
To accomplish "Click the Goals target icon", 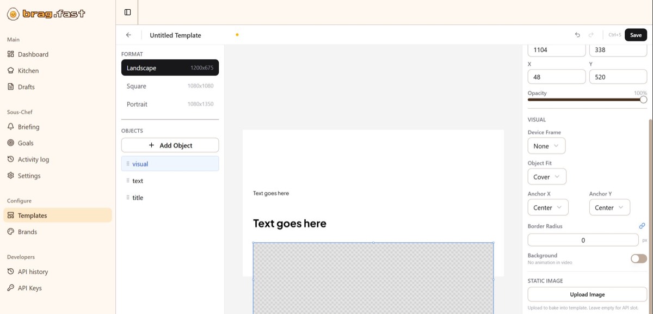I will [x=11, y=143].
